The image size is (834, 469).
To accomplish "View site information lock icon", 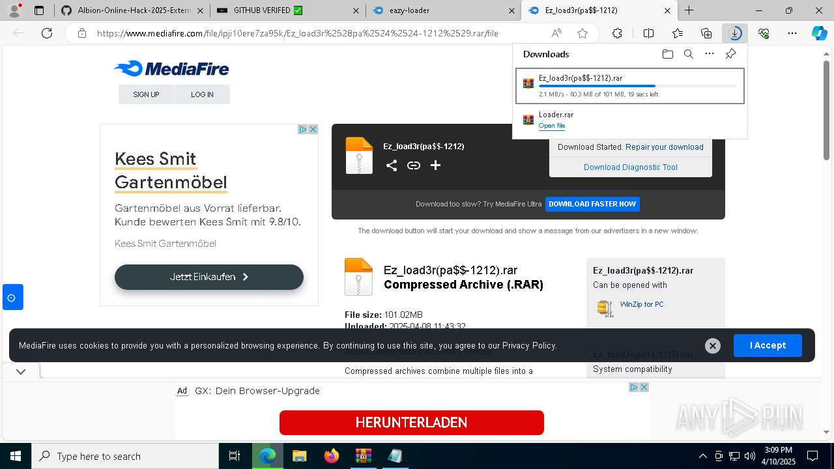I will [81, 33].
